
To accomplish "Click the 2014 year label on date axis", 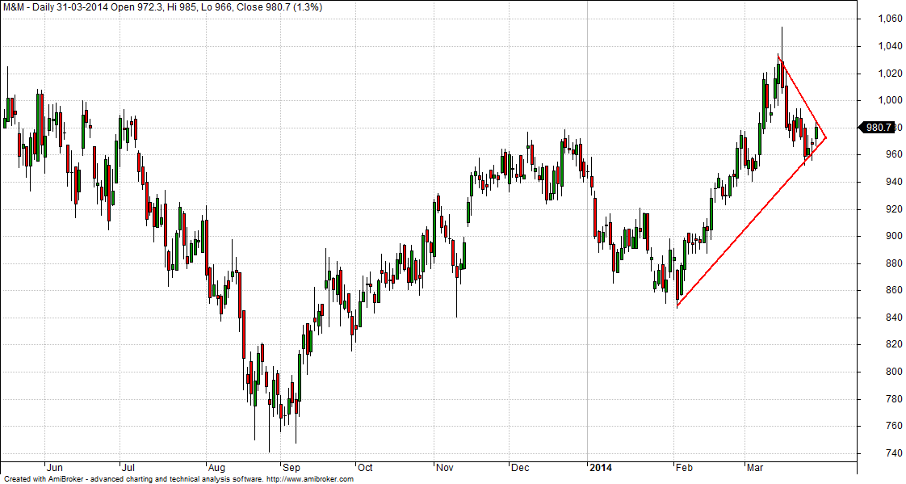I will (x=601, y=467).
